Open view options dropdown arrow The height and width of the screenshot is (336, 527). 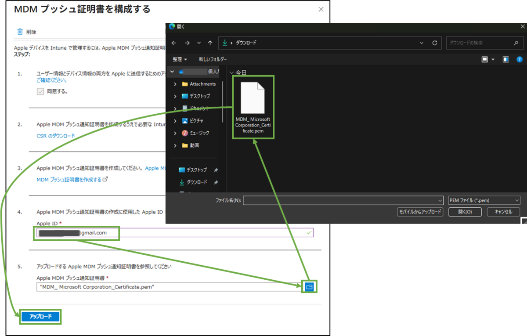tap(493, 59)
